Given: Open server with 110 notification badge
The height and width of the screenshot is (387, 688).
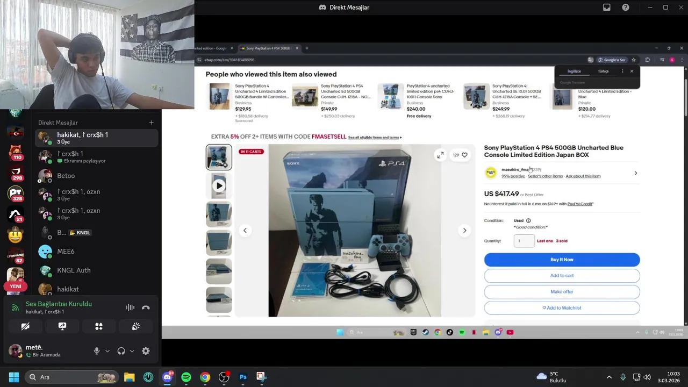Looking at the screenshot, I should [x=16, y=152].
